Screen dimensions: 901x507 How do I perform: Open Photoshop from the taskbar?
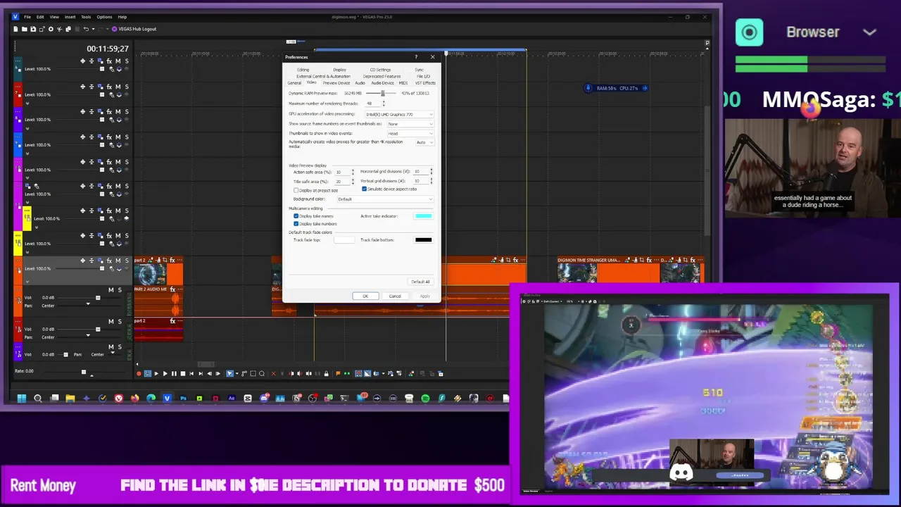point(183,399)
